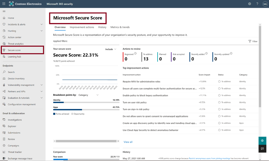This screenshot has height=161, width=269.
Task: Open Use Cloud App Security to detect anomalous behavior
Action: [x=151, y=130]
